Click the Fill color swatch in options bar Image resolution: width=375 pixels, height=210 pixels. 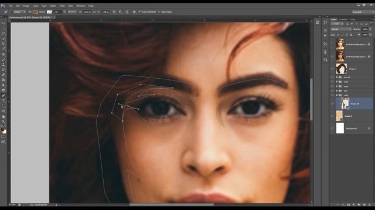click(x=35, y=12)
